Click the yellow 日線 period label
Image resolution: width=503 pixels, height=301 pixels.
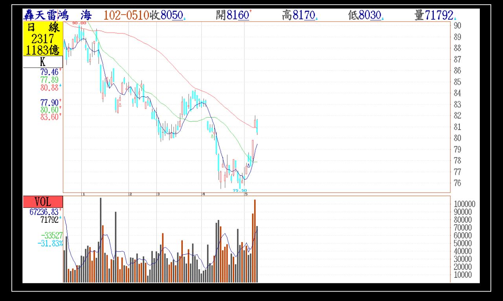42,28
